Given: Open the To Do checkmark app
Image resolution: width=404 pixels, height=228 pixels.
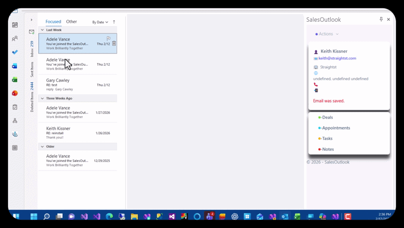Looking at the screenshot, I should (x=15, y=52).
